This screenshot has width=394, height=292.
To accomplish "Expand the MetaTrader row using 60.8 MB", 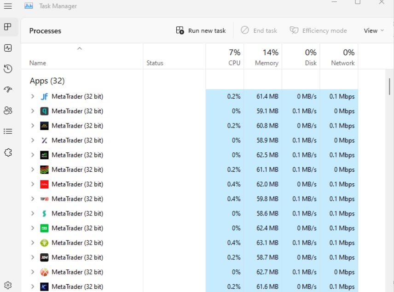I will pyautogui.click(x=33, y=125).
